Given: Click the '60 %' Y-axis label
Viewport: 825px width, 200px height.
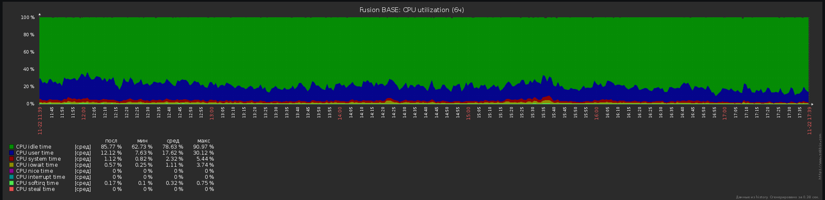Looking at the screenshot, I should [x=29, y=52].
